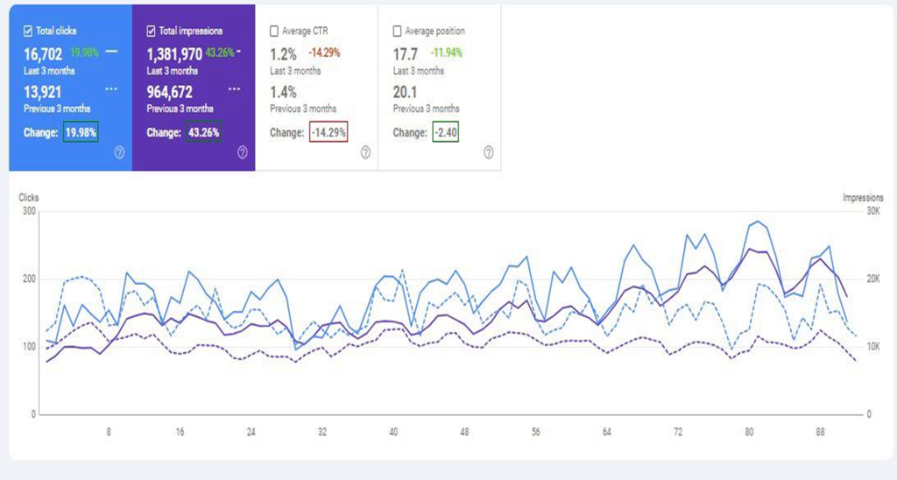Open help icon in Total impressions card
897x480 pixels.
coord(243,152)
